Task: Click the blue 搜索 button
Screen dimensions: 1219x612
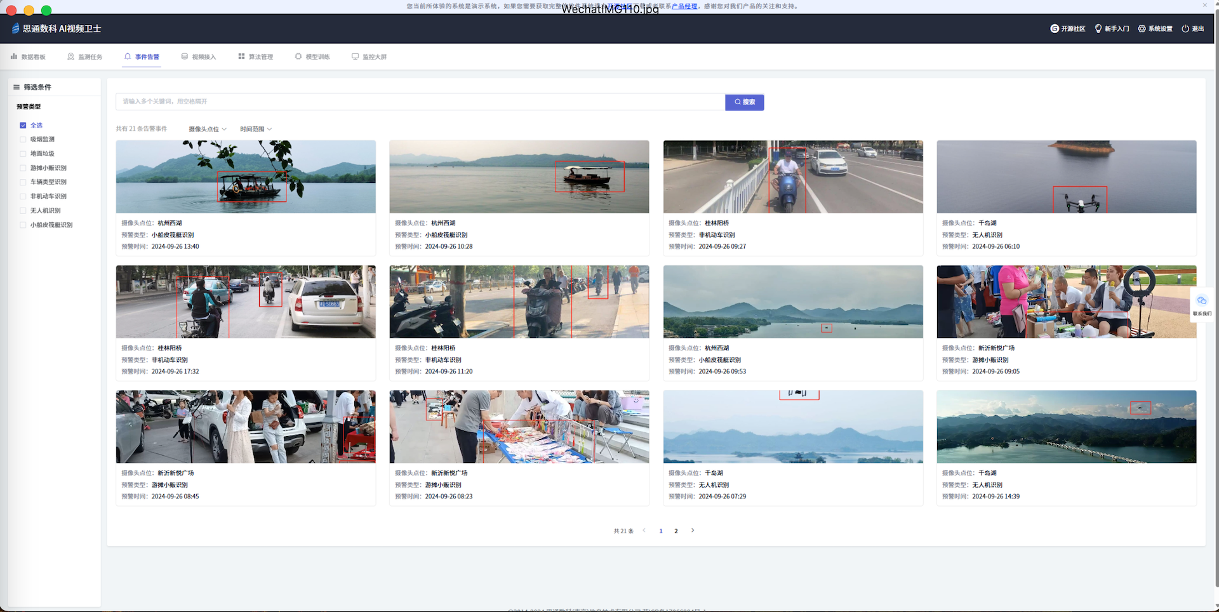Action: 745,102
